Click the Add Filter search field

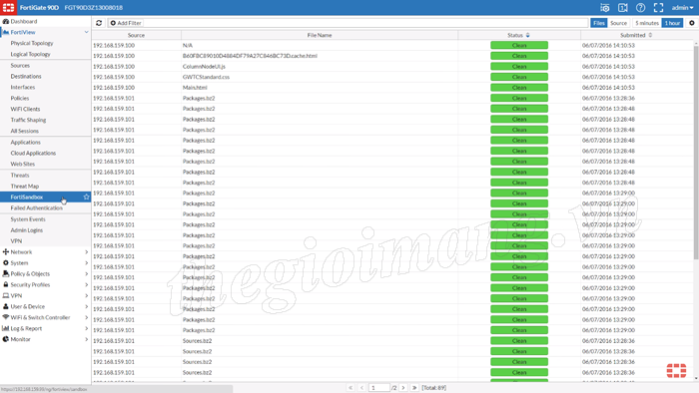(348, 23)
